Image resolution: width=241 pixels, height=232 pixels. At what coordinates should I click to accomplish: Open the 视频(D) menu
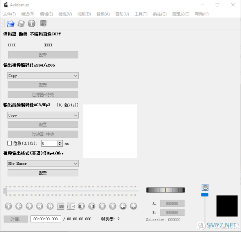(x=84, y=14)
